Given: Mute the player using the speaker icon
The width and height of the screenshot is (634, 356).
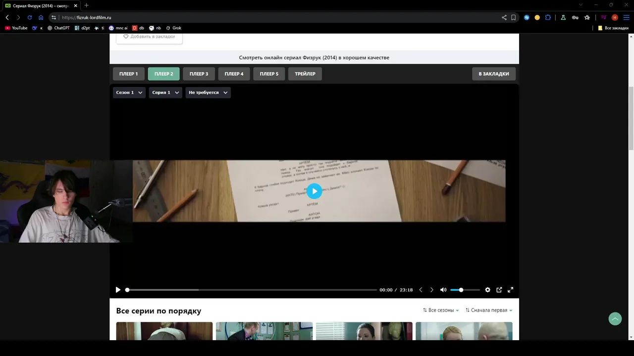Looking at the screenshot, I should 443,290.
